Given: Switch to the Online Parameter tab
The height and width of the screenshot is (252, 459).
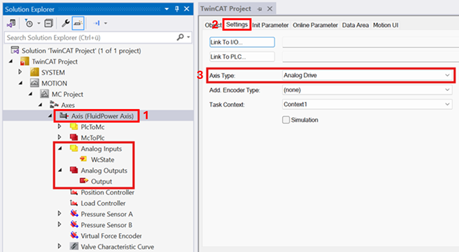Looking at the screenshot, I should (x=315, y=25).
